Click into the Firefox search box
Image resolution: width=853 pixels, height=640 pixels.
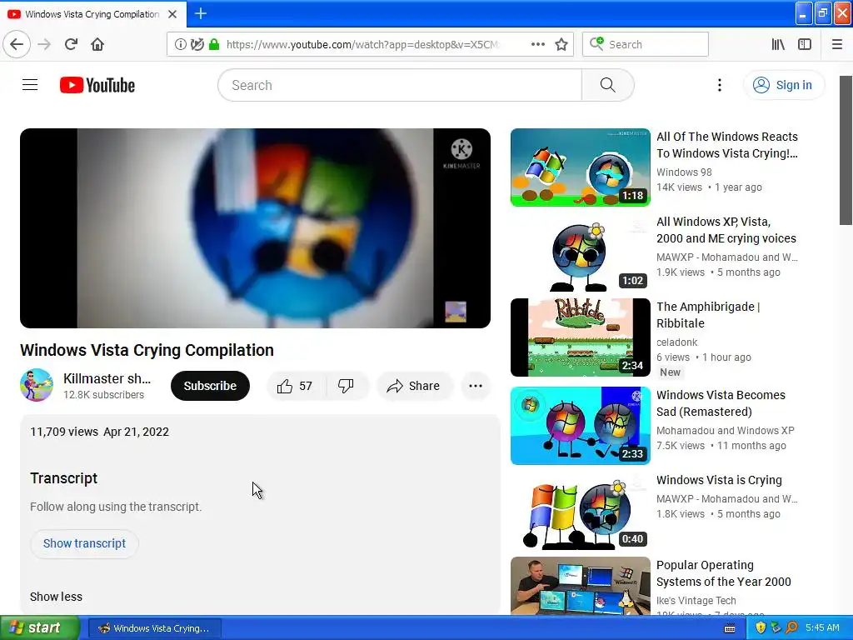point(646,44)
